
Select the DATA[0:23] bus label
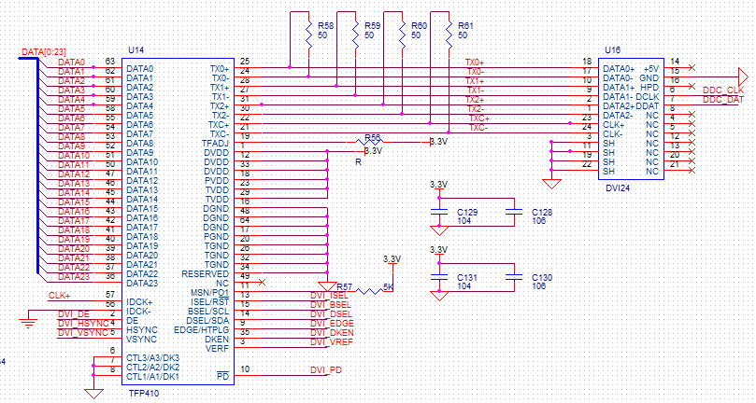tap(44, 52)
